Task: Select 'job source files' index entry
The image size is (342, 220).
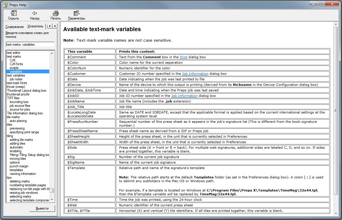Action: 20,106
